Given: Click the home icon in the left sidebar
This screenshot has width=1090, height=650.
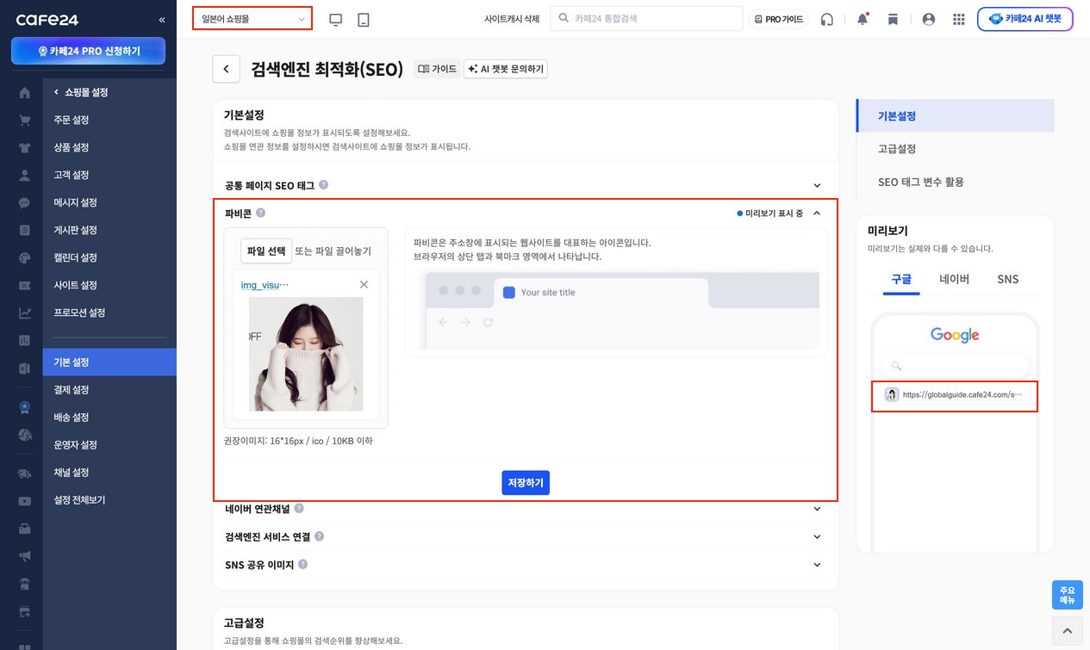Looking at the screenshot, I should point(24,93).
